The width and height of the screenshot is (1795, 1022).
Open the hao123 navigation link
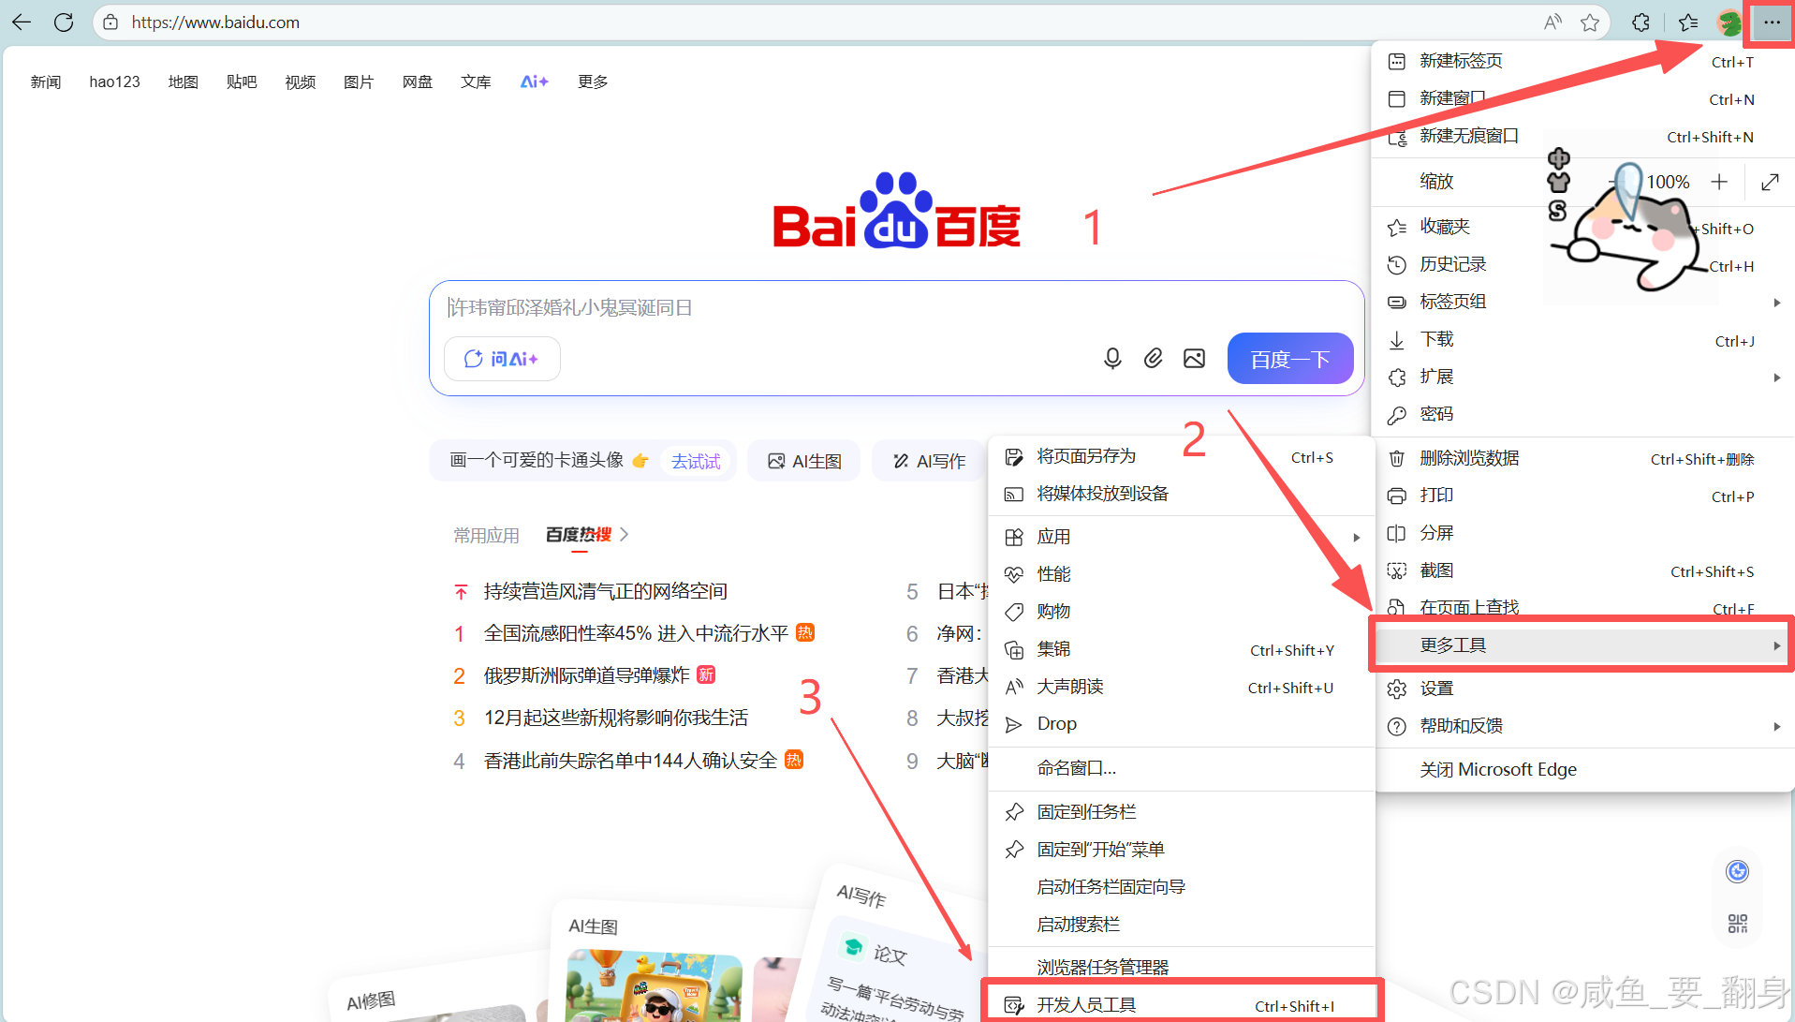click(x=114, y=82)
